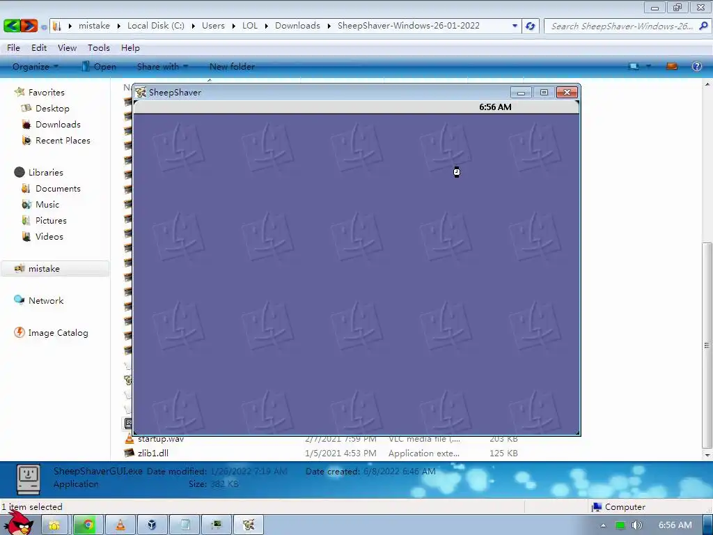Expand breadcrumb arrow after Local Disk (C:)
Viewport: 713px width, 535px height.
(x=194, y=26)
